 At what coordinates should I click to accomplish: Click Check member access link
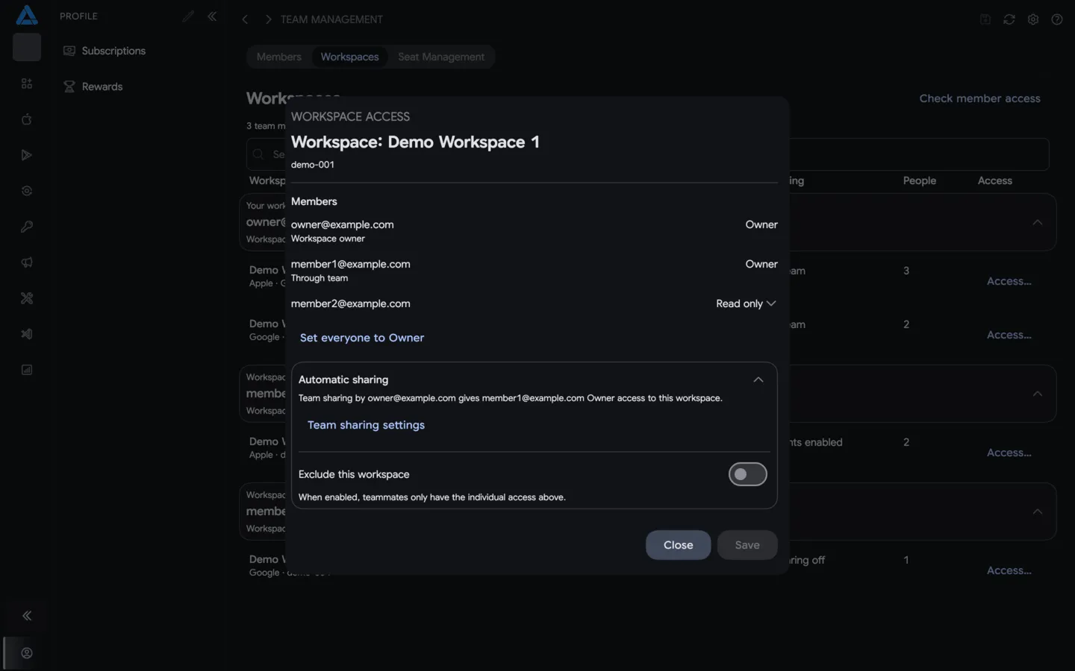[979, 98]
